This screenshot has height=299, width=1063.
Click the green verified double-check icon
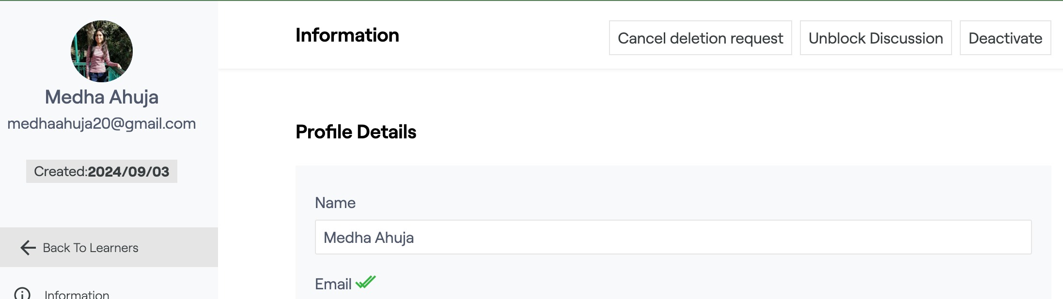click(x=366, y=282)
